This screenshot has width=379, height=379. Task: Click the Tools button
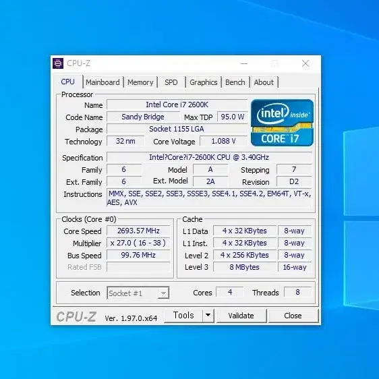tap(183, 316)
